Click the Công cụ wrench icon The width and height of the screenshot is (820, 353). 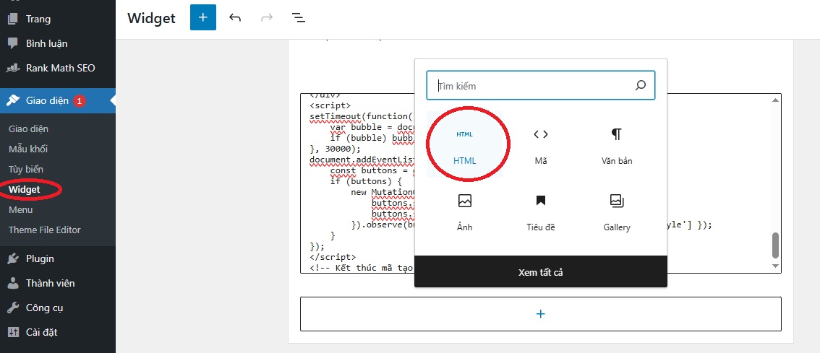12,308
